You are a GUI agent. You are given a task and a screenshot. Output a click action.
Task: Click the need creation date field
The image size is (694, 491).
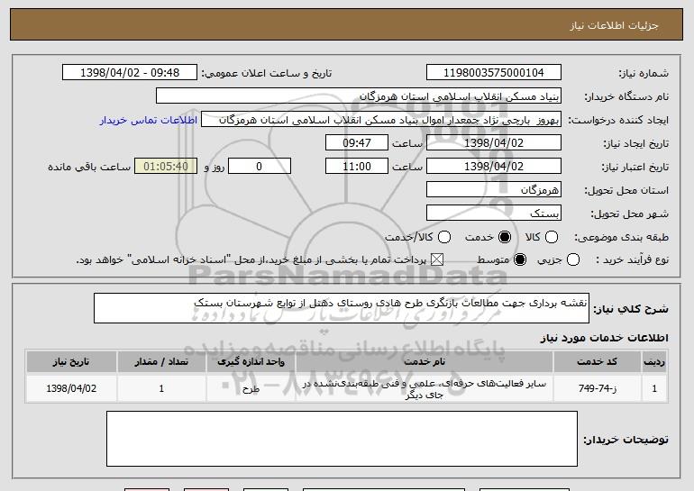pyautogui.click(x=494, y=143)
